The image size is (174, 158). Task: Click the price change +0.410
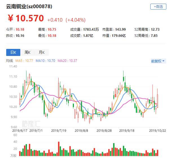click(x=55, y=20)
